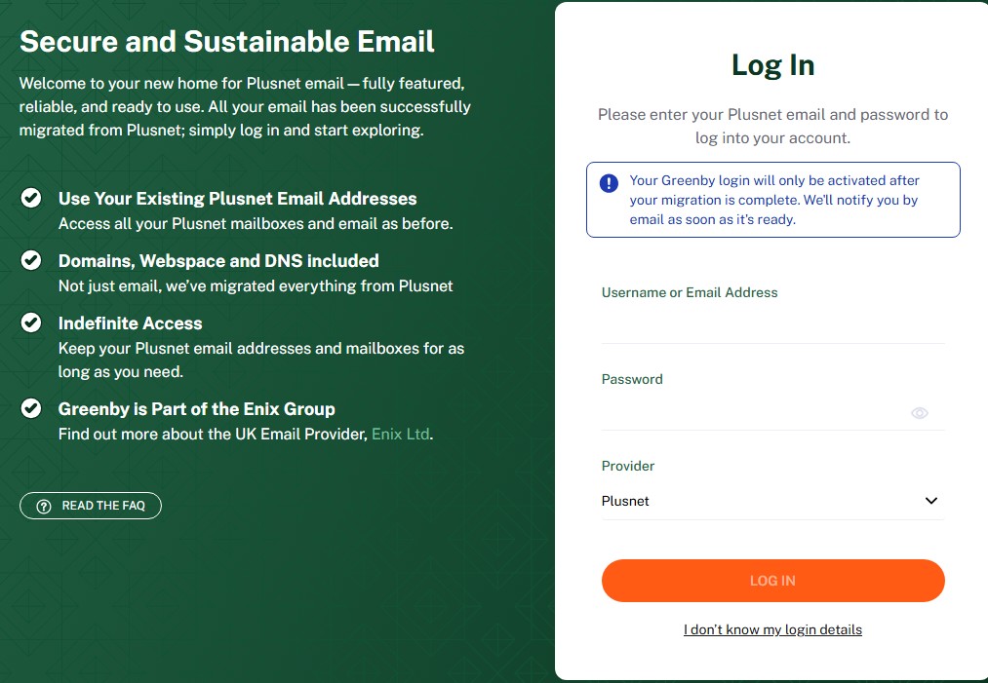Click the Secure and Sustainable Email heading

pos(227,42)
